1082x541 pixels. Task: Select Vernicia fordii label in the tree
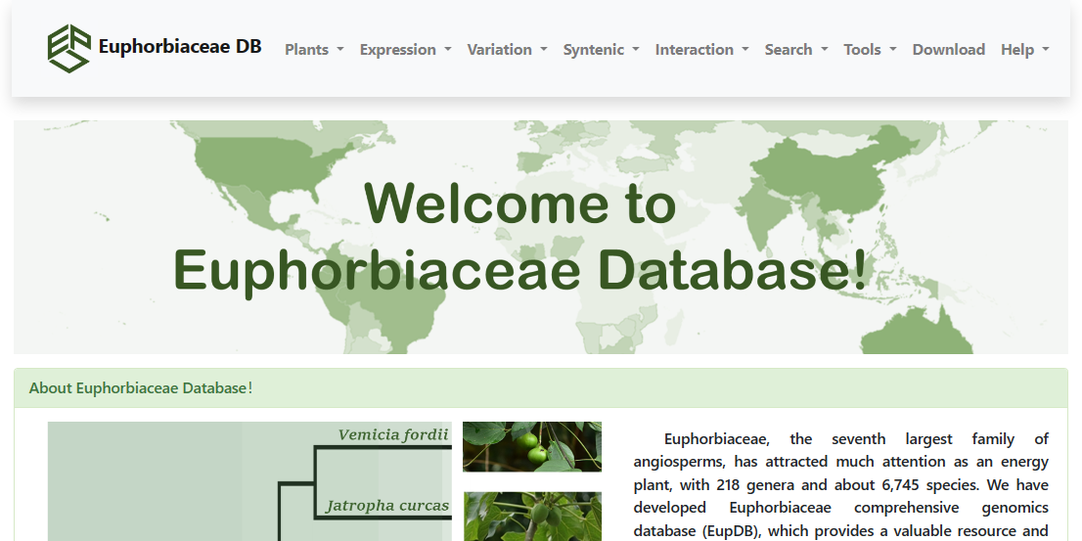[x=392, y=435]
